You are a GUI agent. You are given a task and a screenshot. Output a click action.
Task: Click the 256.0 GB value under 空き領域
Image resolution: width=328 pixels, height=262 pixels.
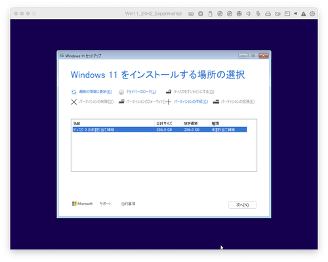click(192, 130)
